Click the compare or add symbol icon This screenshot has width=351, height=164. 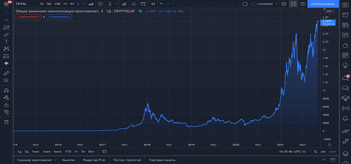100,4
